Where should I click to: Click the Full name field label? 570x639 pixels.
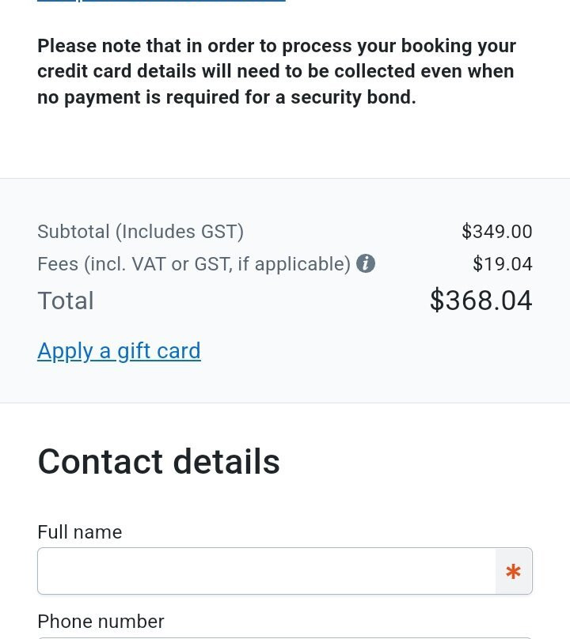pyautogui.click(x=79, y=532)
